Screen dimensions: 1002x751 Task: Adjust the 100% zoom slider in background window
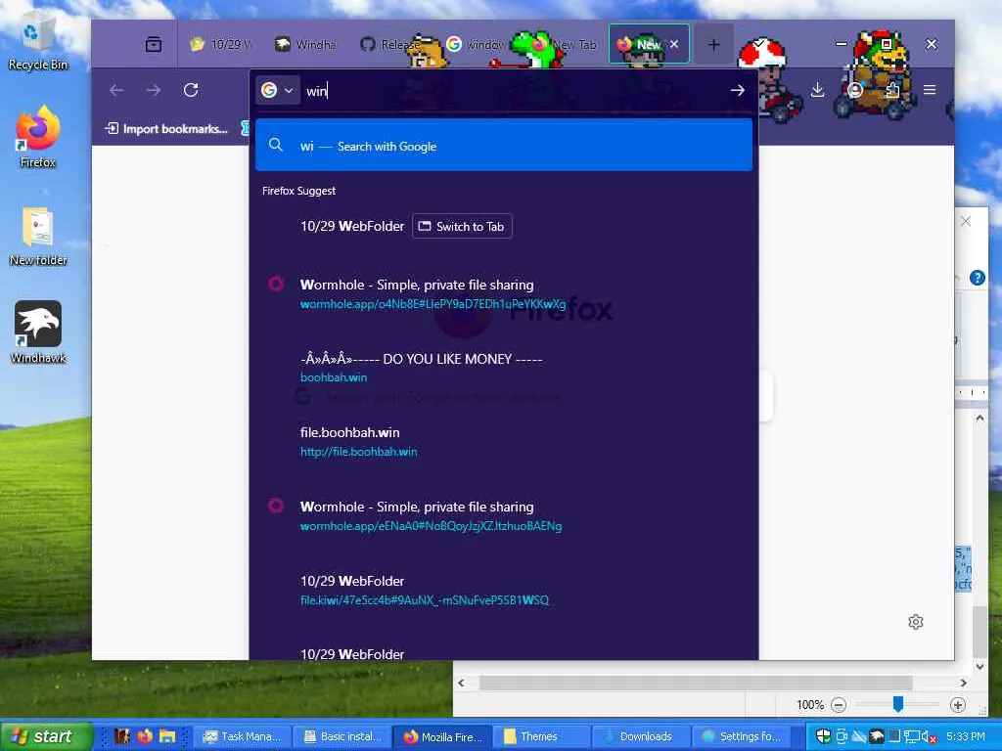click(x=898, y=704)
